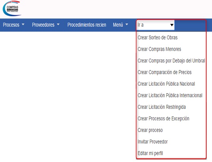Expand the Proveedores dropdown arrow
The height and width of the screenshot is (162, 212).
coord(58,24)
